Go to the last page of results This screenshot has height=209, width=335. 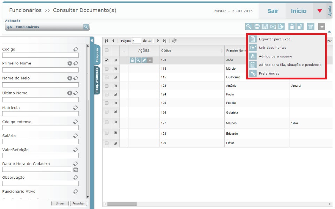[165, 41]
